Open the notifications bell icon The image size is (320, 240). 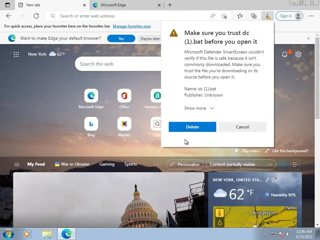pyautogui.click(x=285, y=54)
